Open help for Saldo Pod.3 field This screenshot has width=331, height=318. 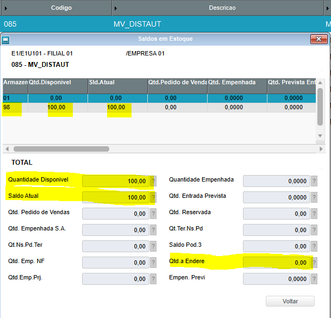314,246
